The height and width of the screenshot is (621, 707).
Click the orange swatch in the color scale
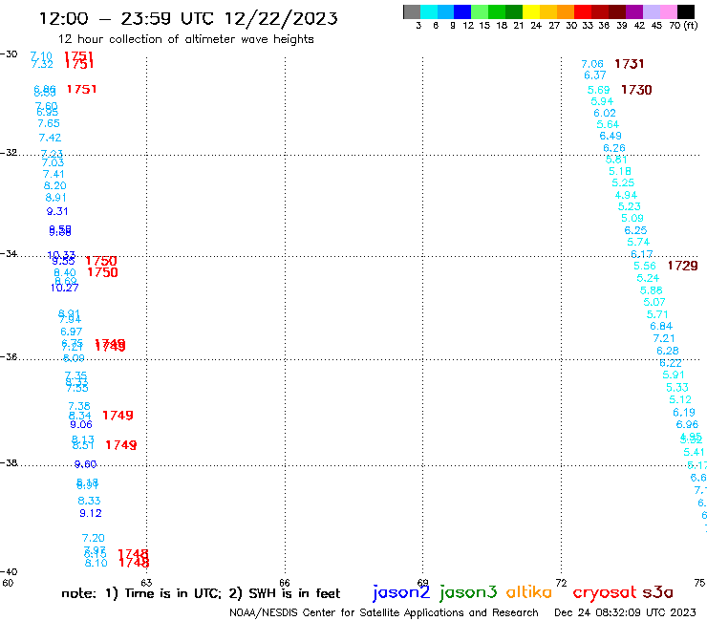566,11
